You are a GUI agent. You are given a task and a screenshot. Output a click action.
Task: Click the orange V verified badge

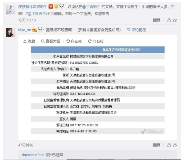[51, 6]
